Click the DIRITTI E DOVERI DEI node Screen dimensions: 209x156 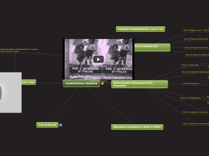pos(152,47)
